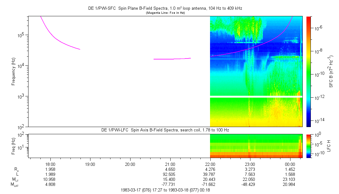Click the LFC H color scale bar
The image size is (339, 194).
coord(309,146)
